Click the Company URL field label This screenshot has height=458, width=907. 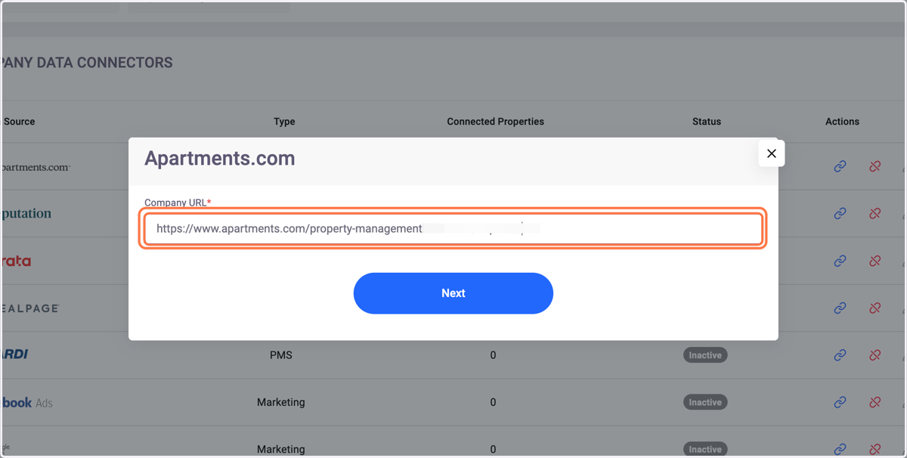[x=178, y=203]
